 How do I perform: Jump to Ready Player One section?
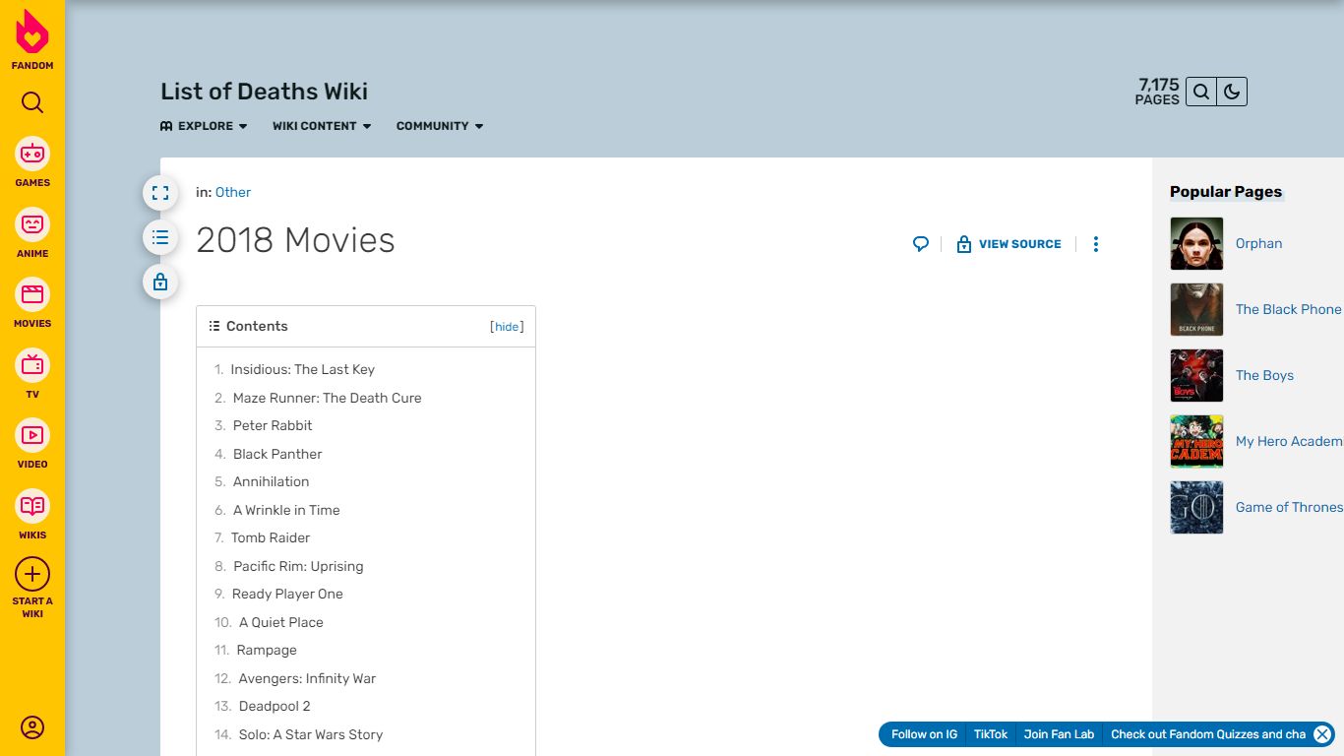pos(287,594)
